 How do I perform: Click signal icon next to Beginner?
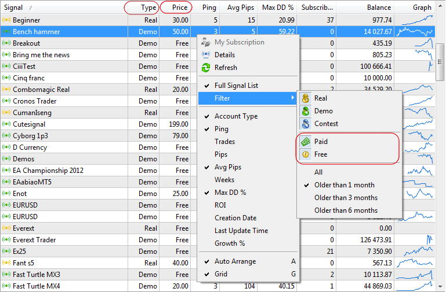(6, 20)
